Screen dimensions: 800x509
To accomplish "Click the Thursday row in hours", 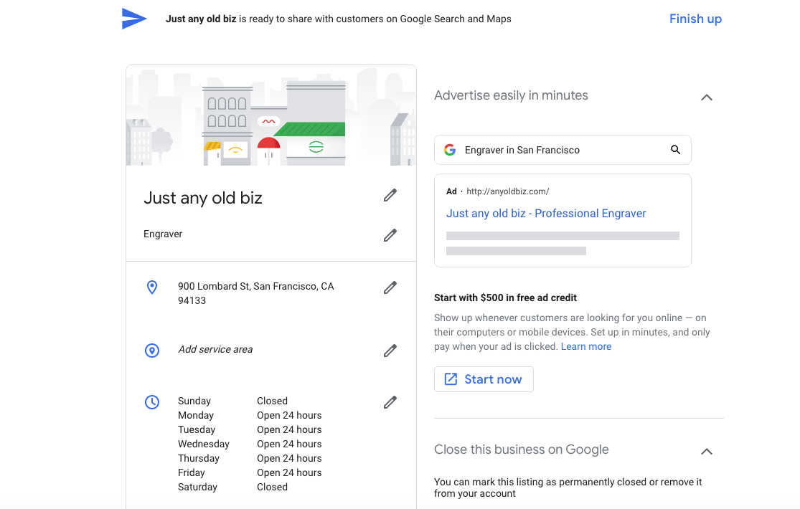I will click(x=250, y=458).
